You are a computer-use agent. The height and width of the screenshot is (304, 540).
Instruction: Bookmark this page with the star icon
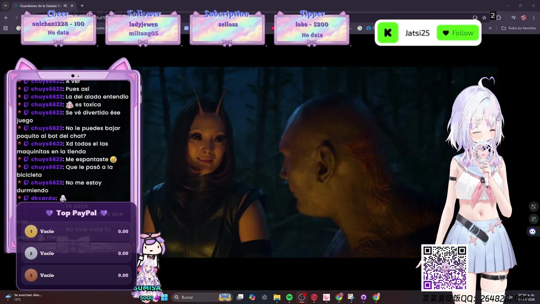484,17
